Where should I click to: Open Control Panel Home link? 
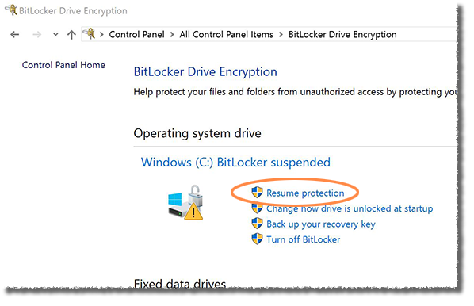tap(63, 65)
